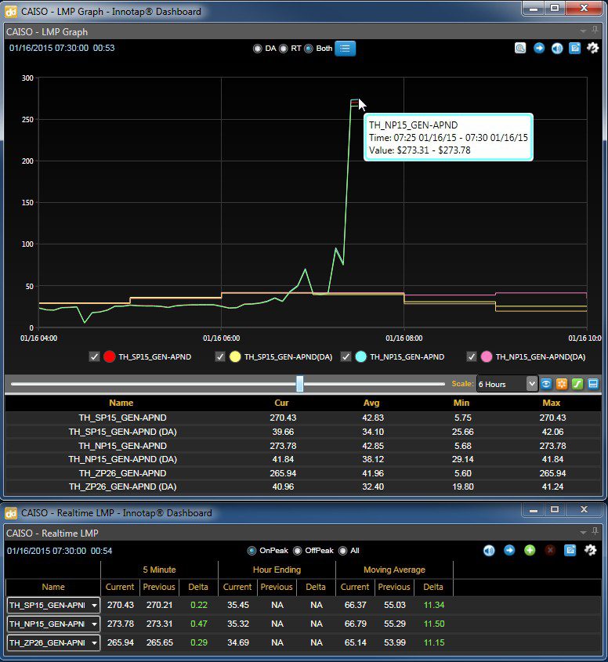608x662 pixels.
Task: Click the cyan TH_NP15_GEN-APND color swatch
Action: tap(361, 356)
